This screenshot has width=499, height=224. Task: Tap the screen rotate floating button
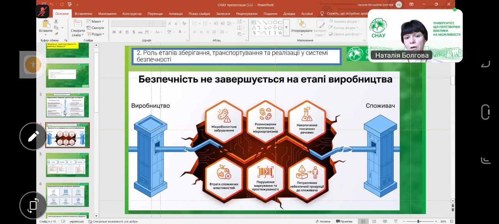click(33, 205)
